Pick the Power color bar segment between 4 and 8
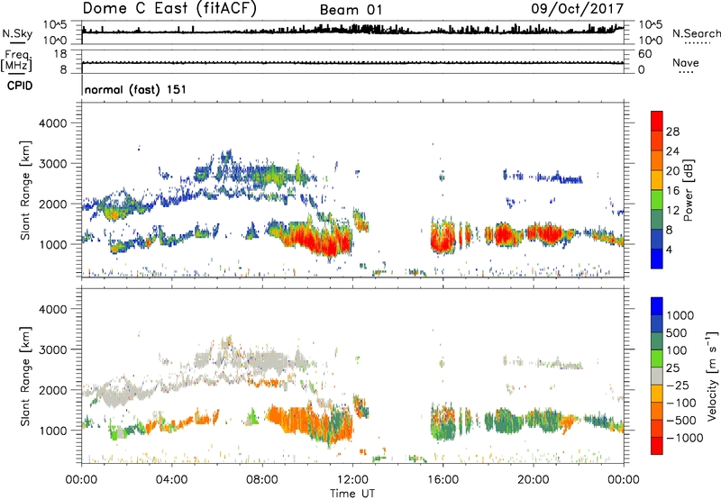Viewport: 721px width, 499px height. (657, 240)
